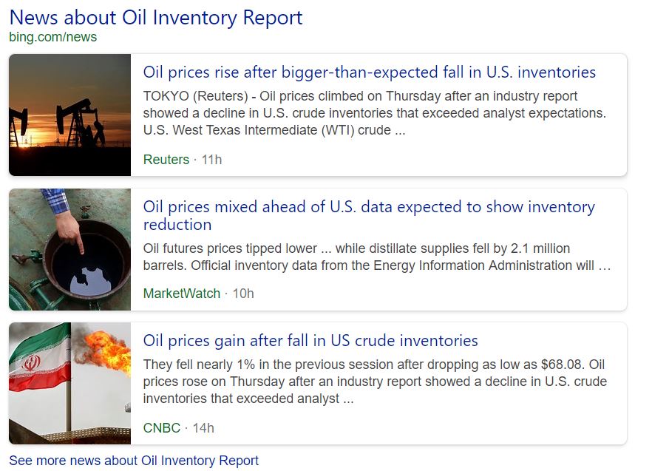This screenshot has height=471, width=652.
Task: Click the ellipsis ending the MarketWatch snippet
Action: click(604, 265)
